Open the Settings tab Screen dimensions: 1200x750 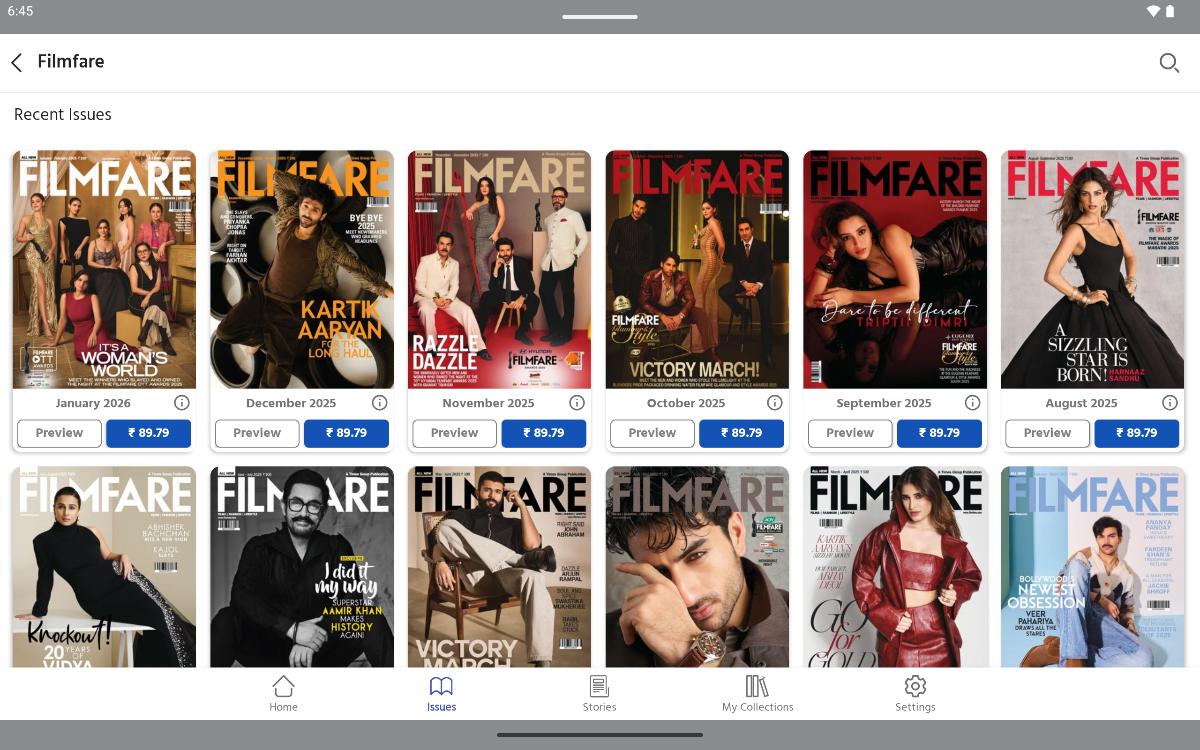[915, 693]
